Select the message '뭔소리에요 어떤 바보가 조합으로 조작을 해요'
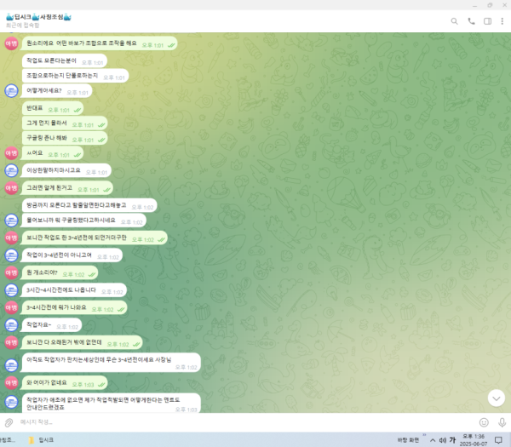 (x=100, y=43)
